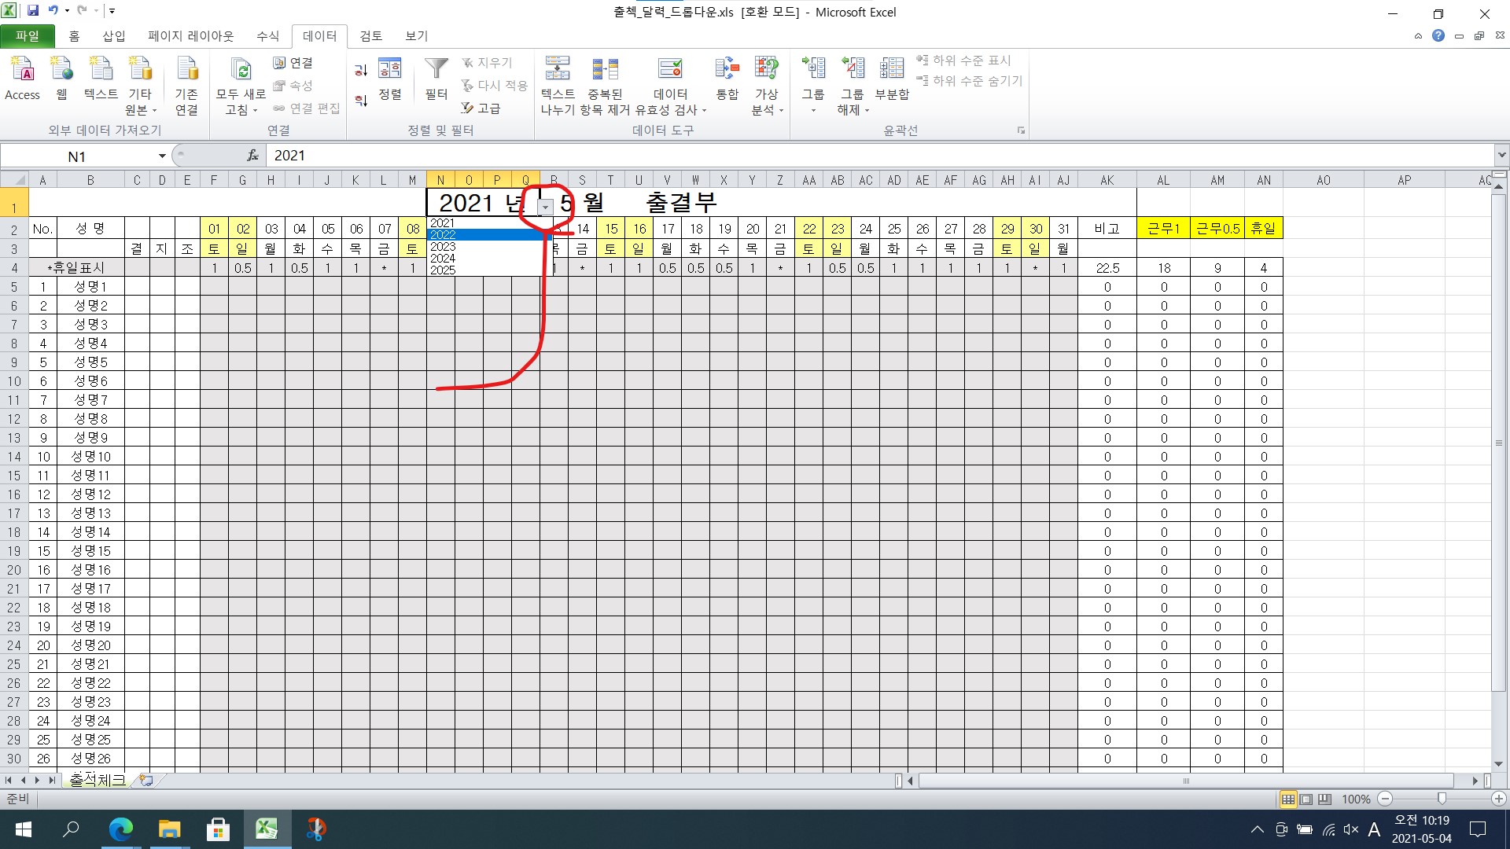Switch to Page Break Preview in status bar

point(1325,799)
